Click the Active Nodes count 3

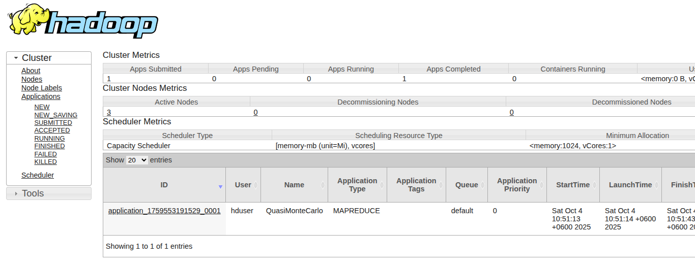pos(109,112)
